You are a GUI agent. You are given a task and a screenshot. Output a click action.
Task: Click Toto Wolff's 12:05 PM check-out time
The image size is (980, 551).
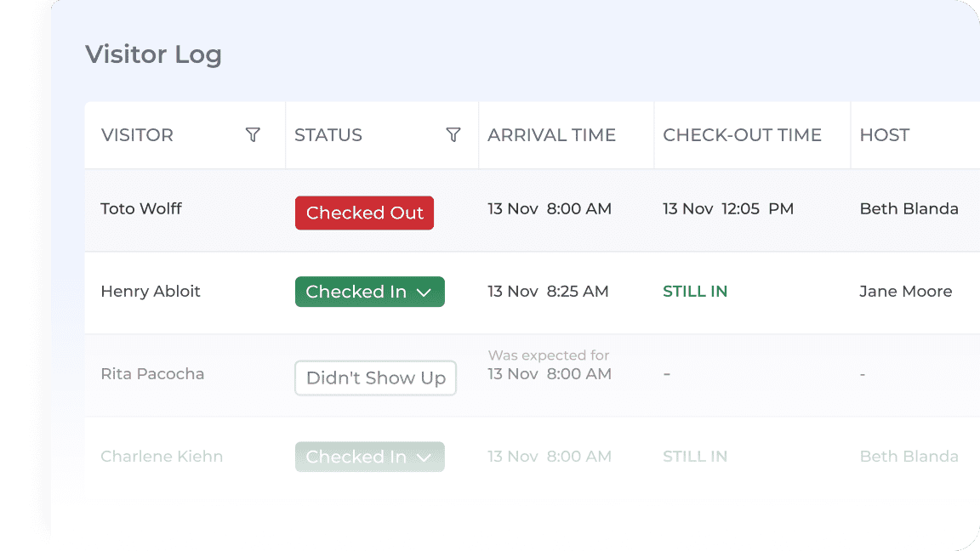coord(756,208)
